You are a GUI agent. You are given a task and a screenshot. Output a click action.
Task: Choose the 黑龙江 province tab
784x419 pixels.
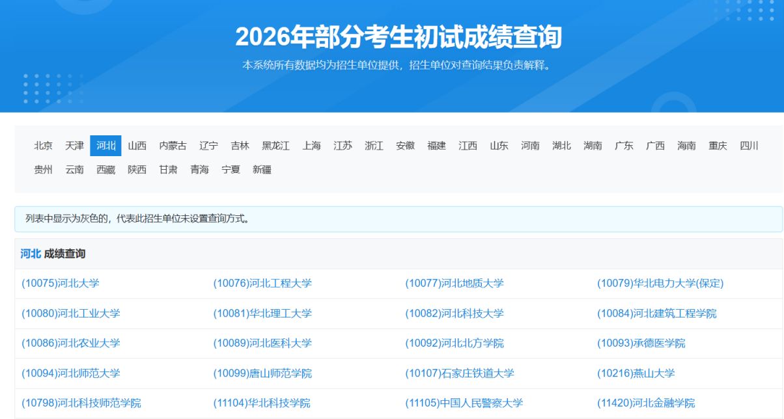(x=276, y=146)
